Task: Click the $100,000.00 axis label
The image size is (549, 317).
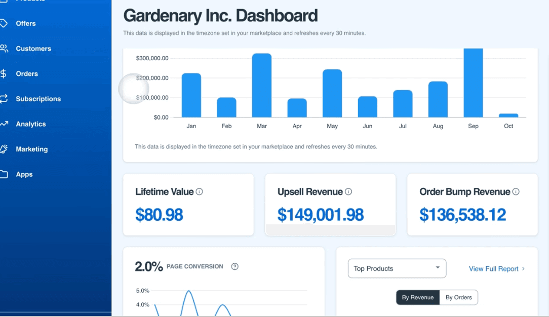Action: pyautogui.click(x=152, y=98)
